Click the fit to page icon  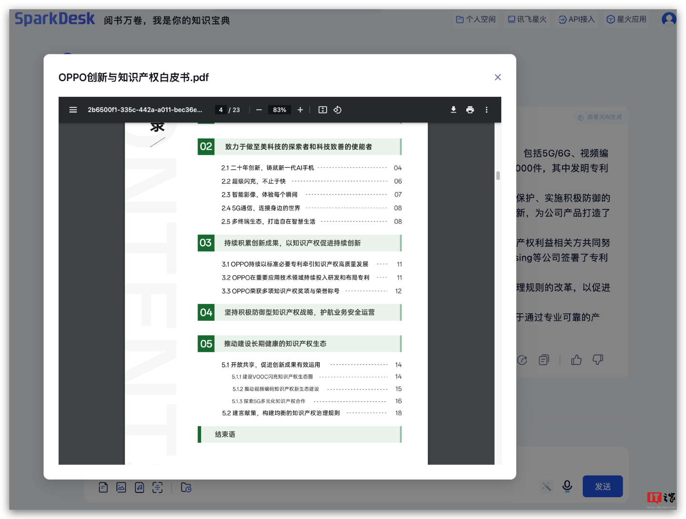click(323, 110)
